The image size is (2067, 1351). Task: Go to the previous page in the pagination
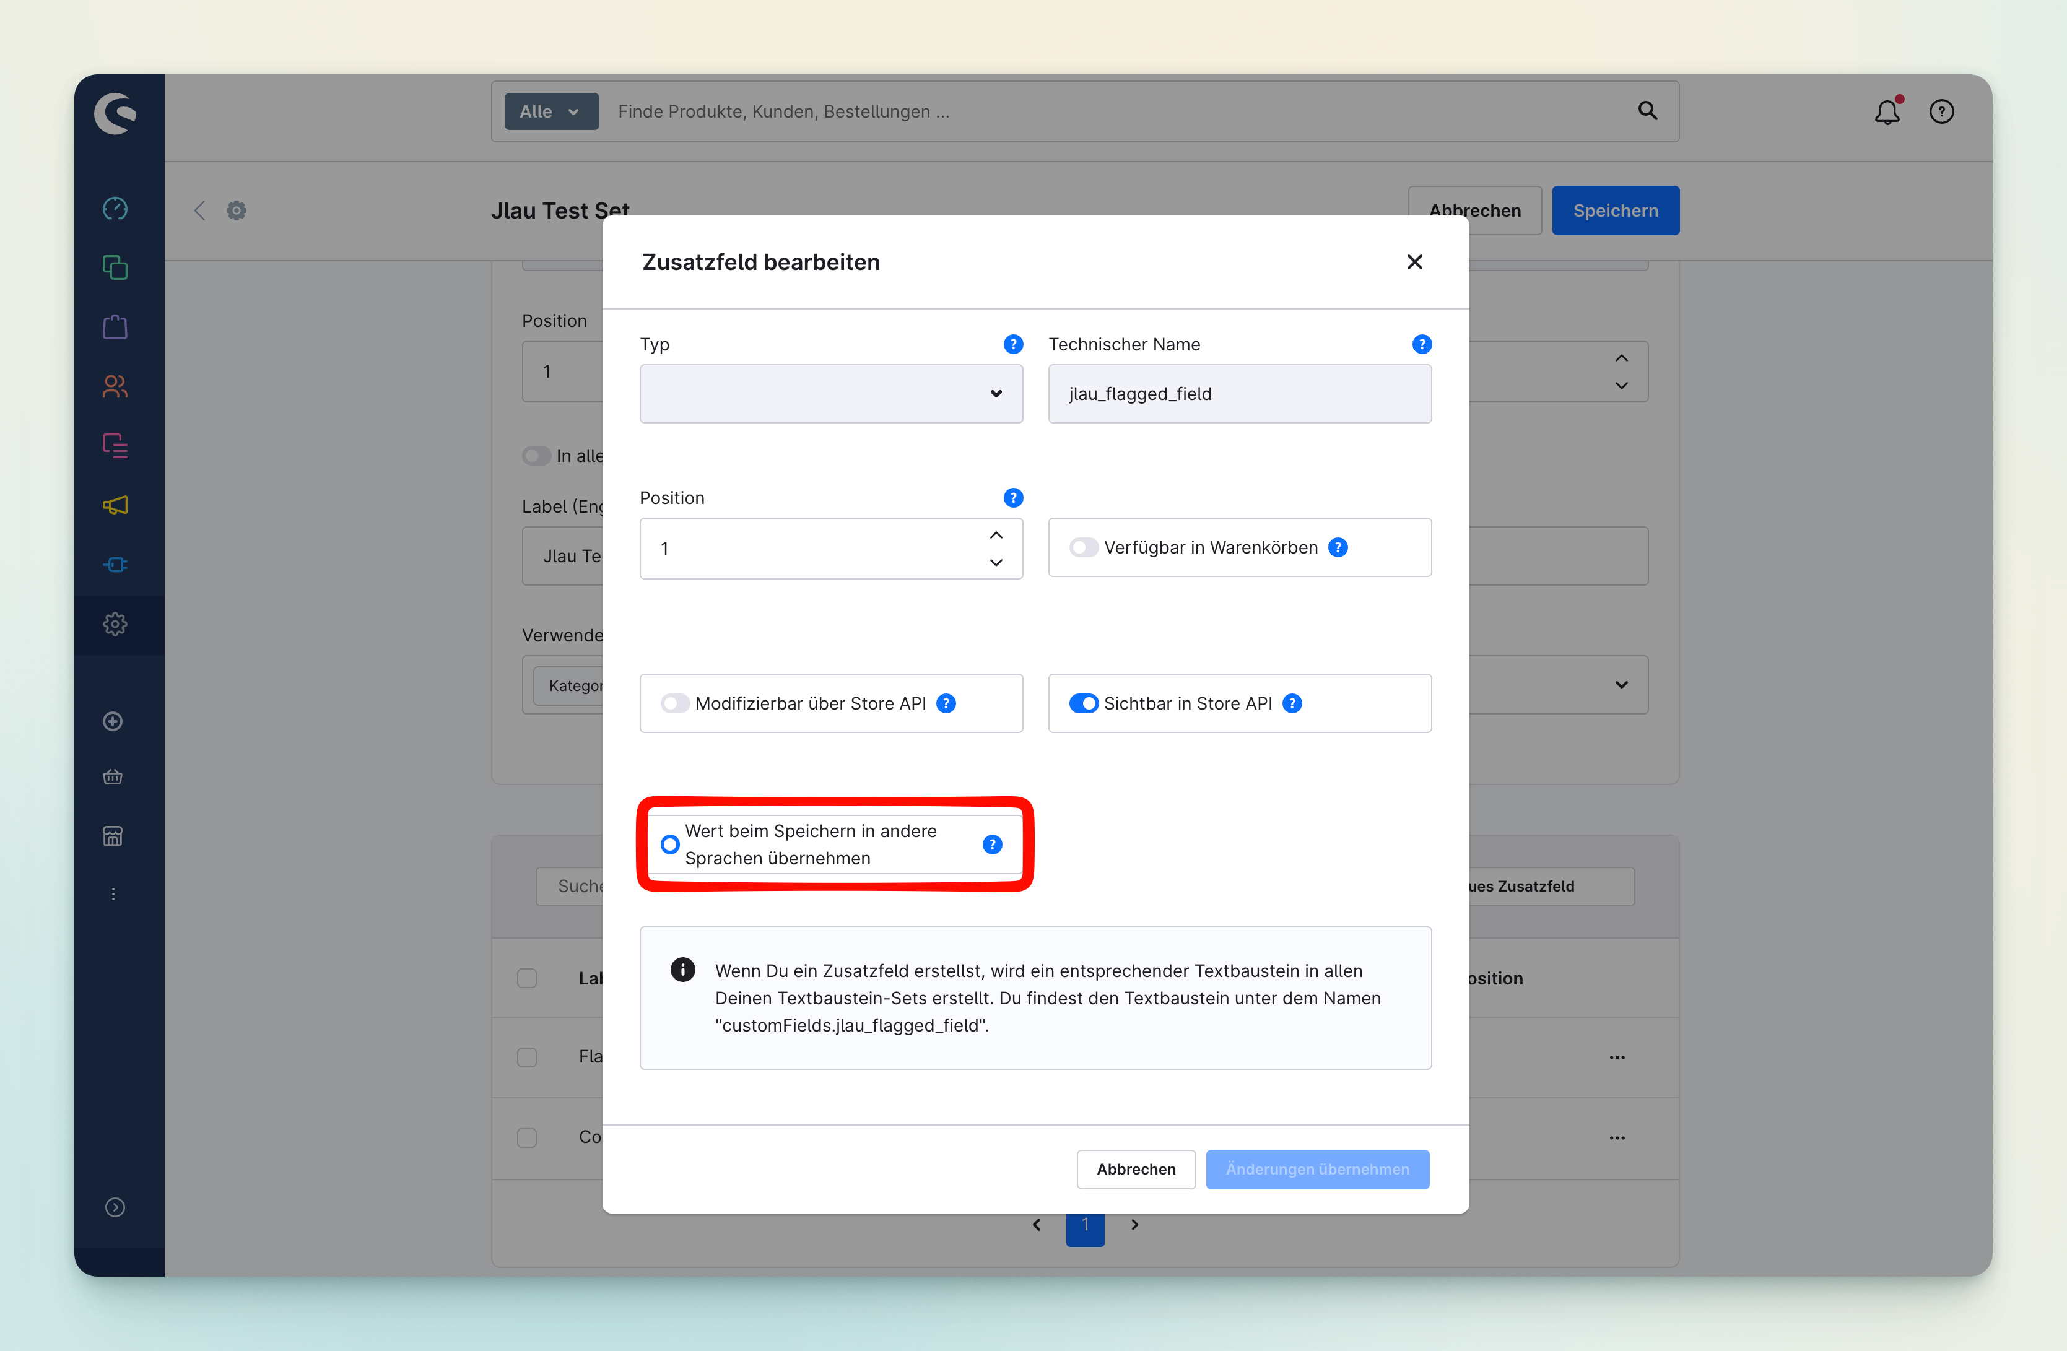[1036, 1225]
